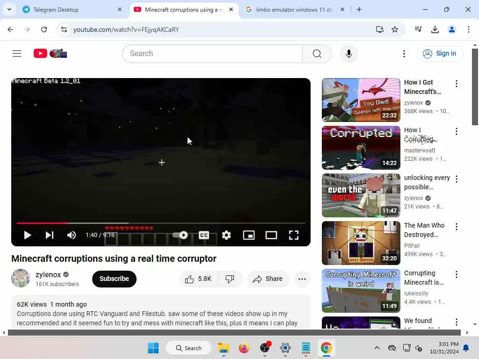Play the video
Screen dimensions: 479x359
tap(28, 235)
